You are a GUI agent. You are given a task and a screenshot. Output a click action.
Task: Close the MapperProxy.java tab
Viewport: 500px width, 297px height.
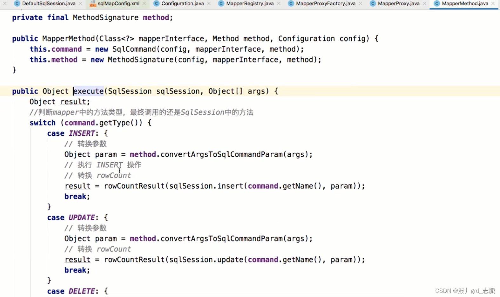[424, 3]
